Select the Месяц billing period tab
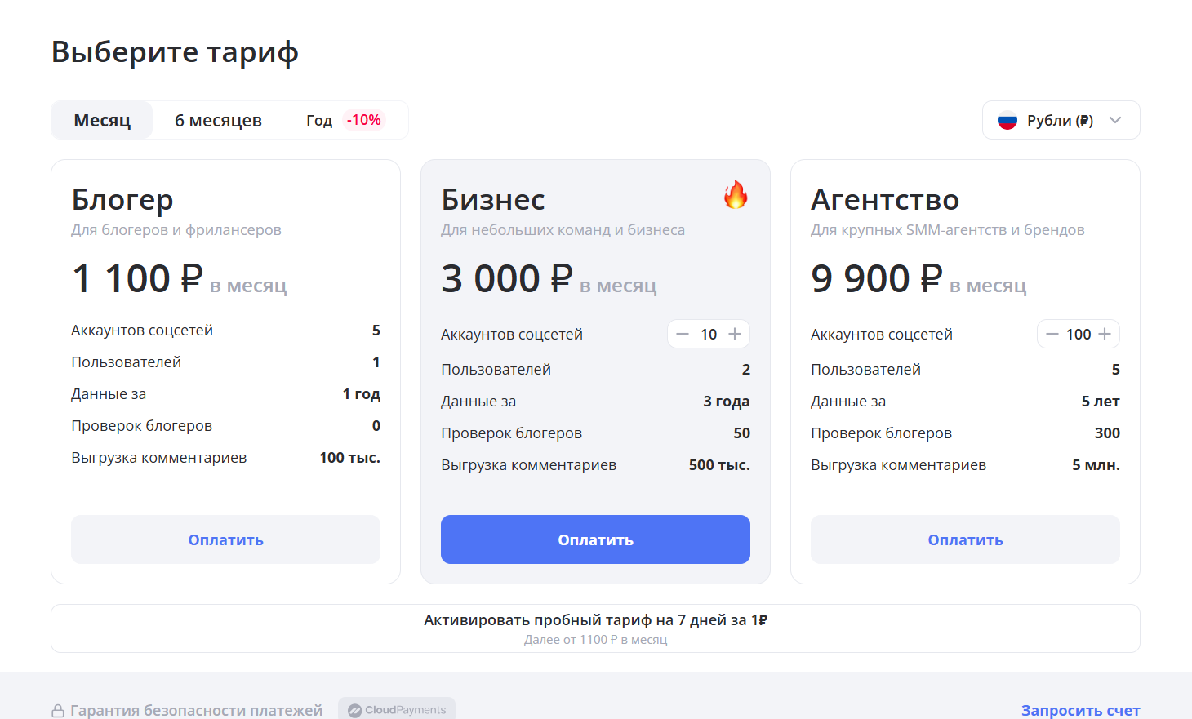The image size is (1192, 719). [x=101, y=120]
